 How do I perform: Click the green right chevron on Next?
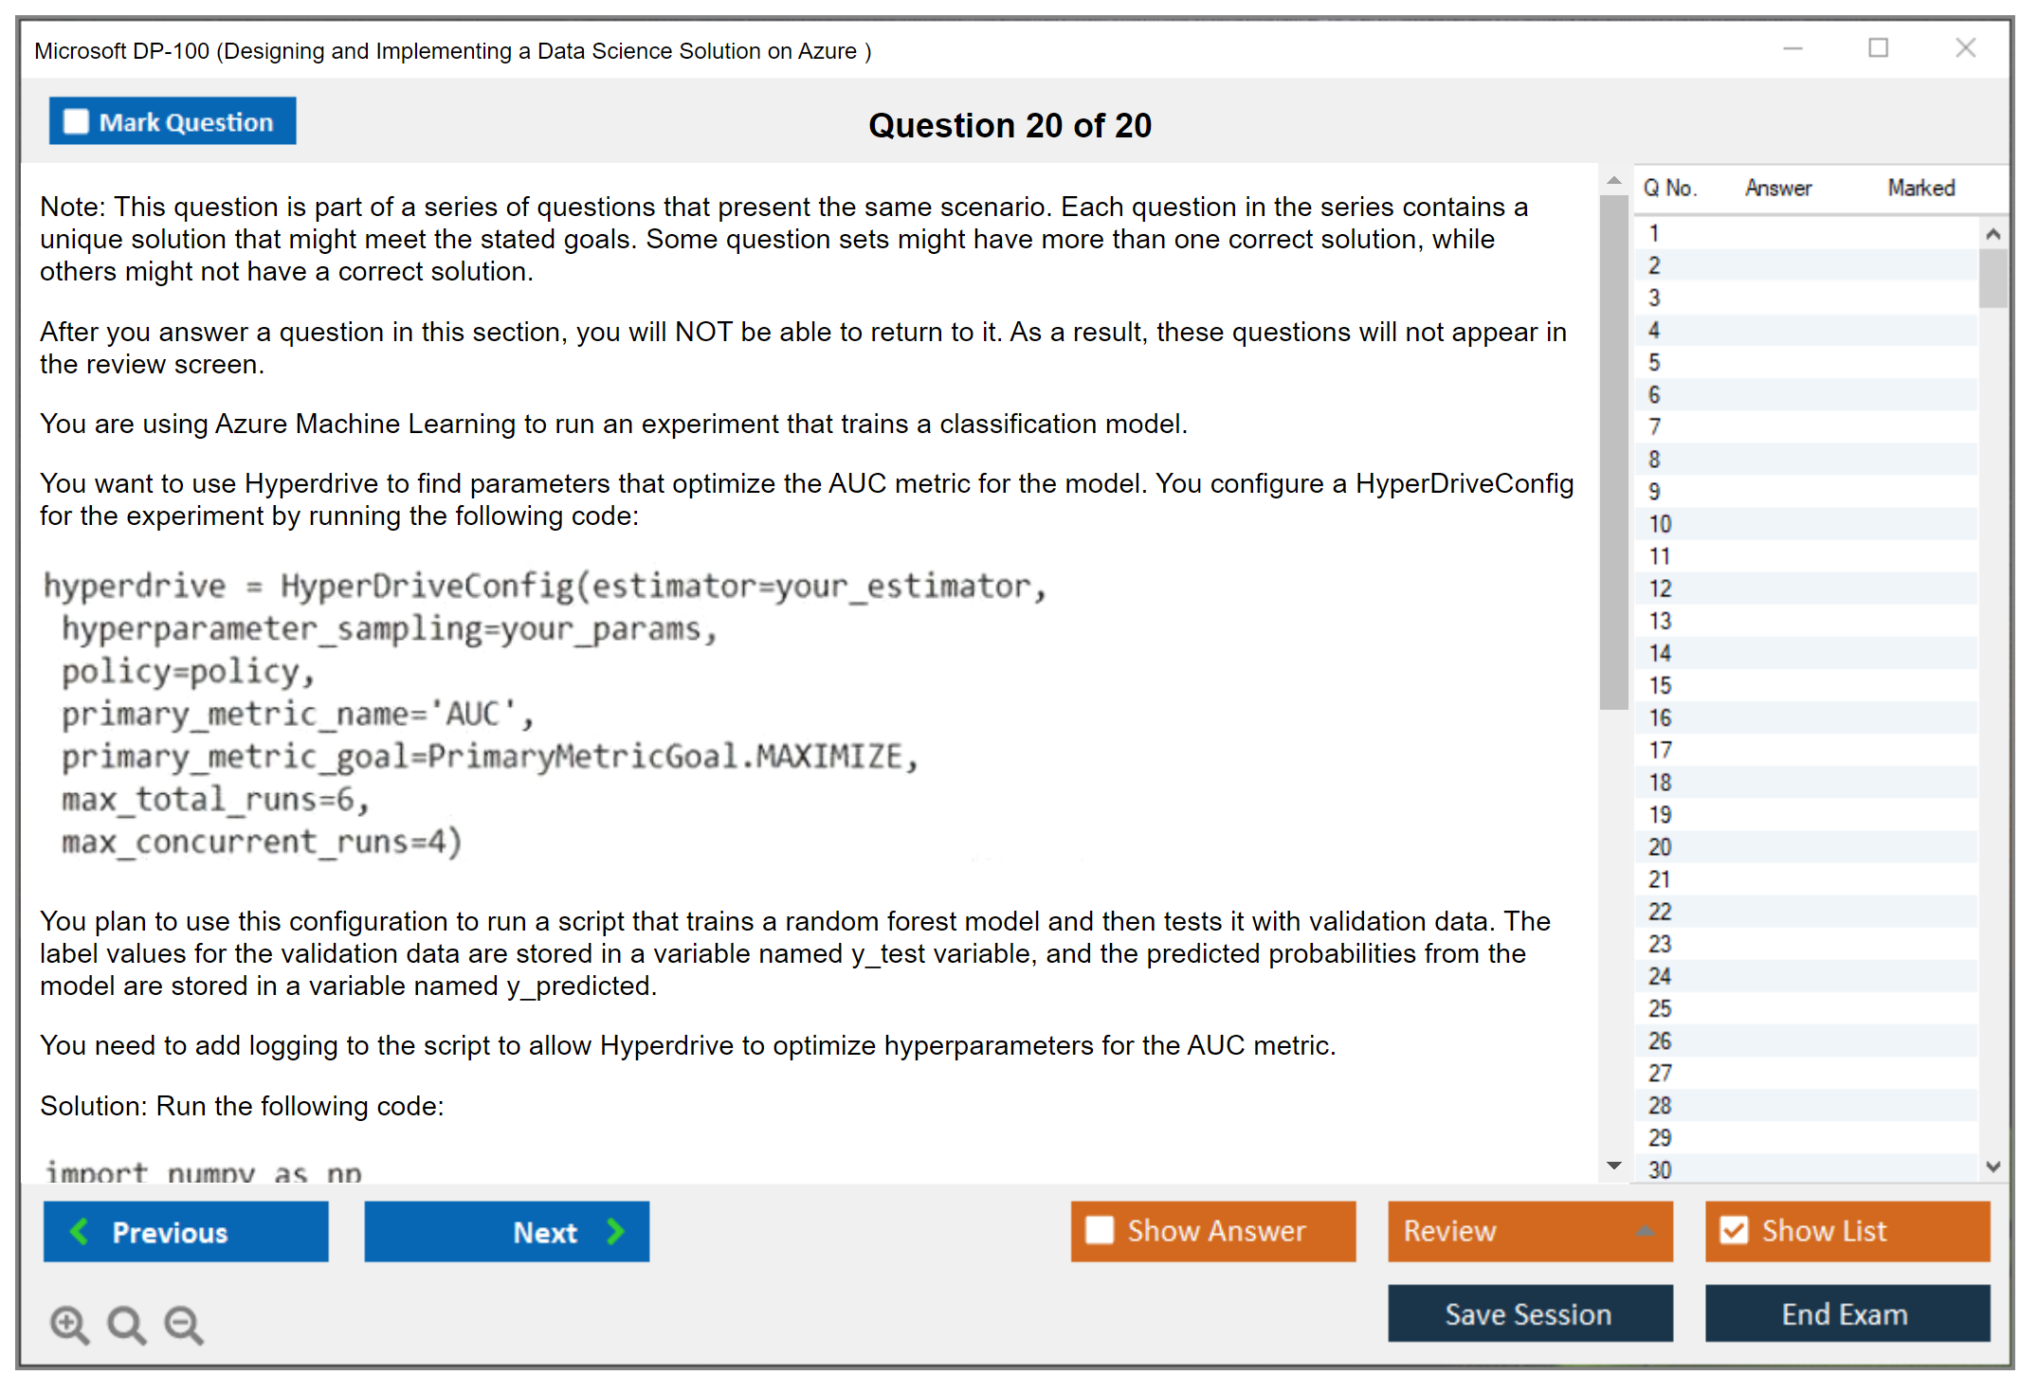pos(615,1231)
